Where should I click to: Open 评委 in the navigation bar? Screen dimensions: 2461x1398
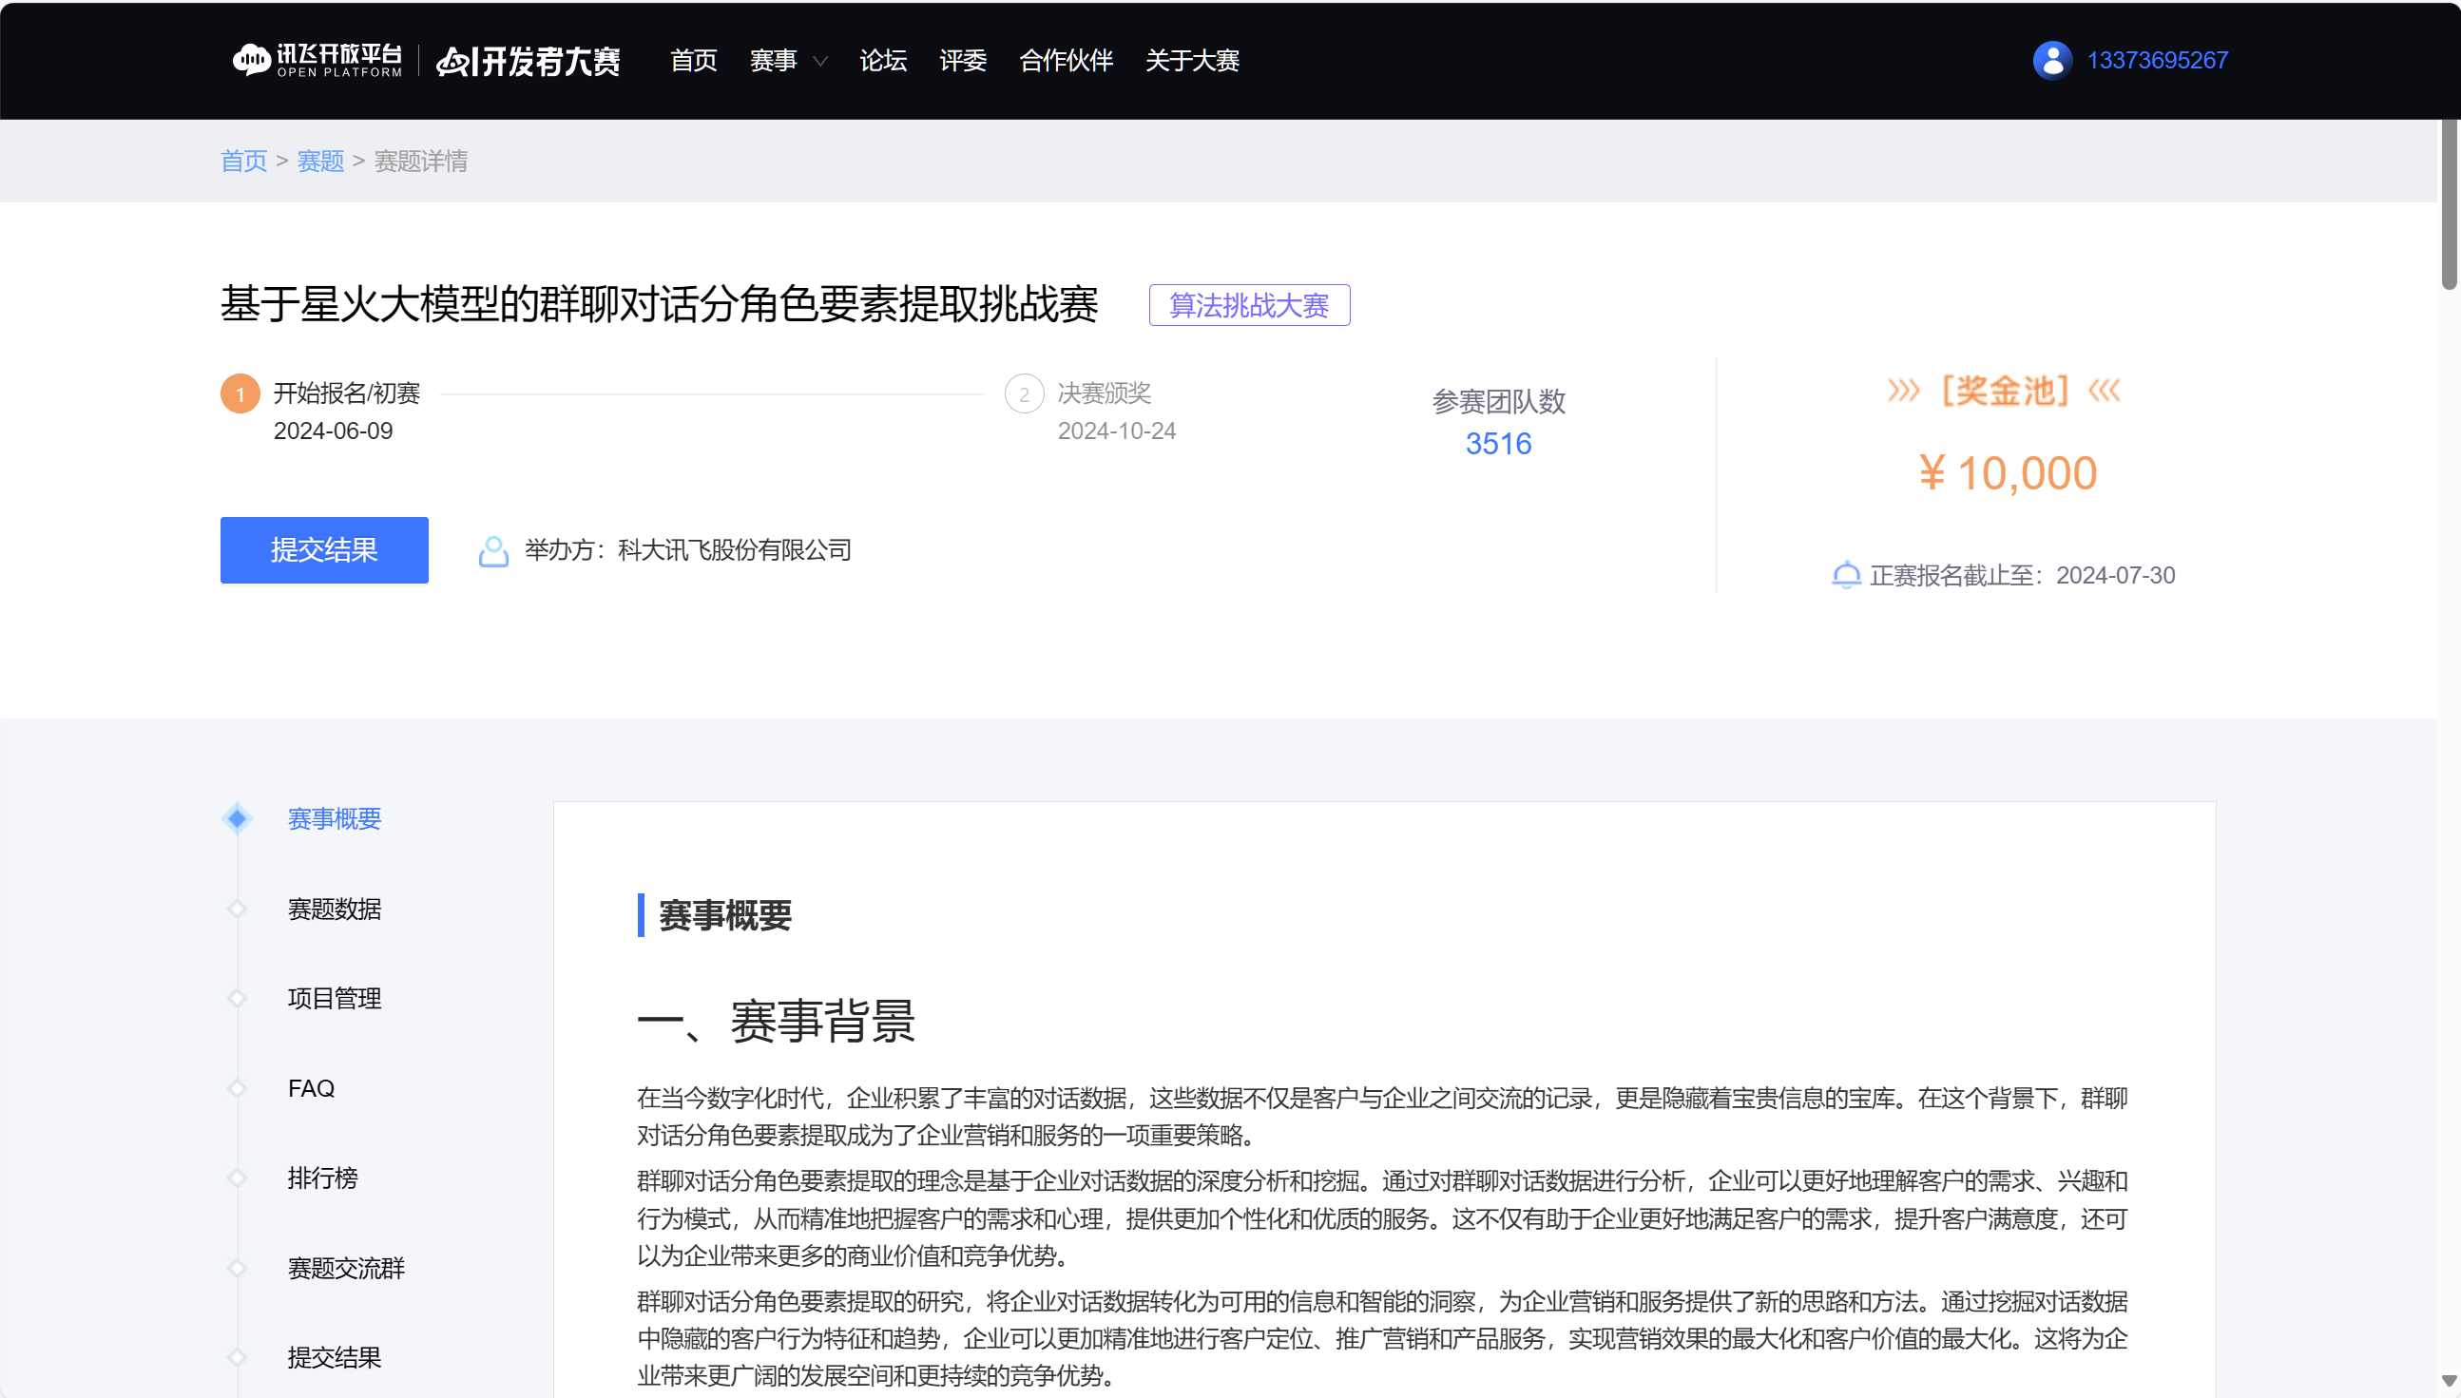[x=962, y=61]
